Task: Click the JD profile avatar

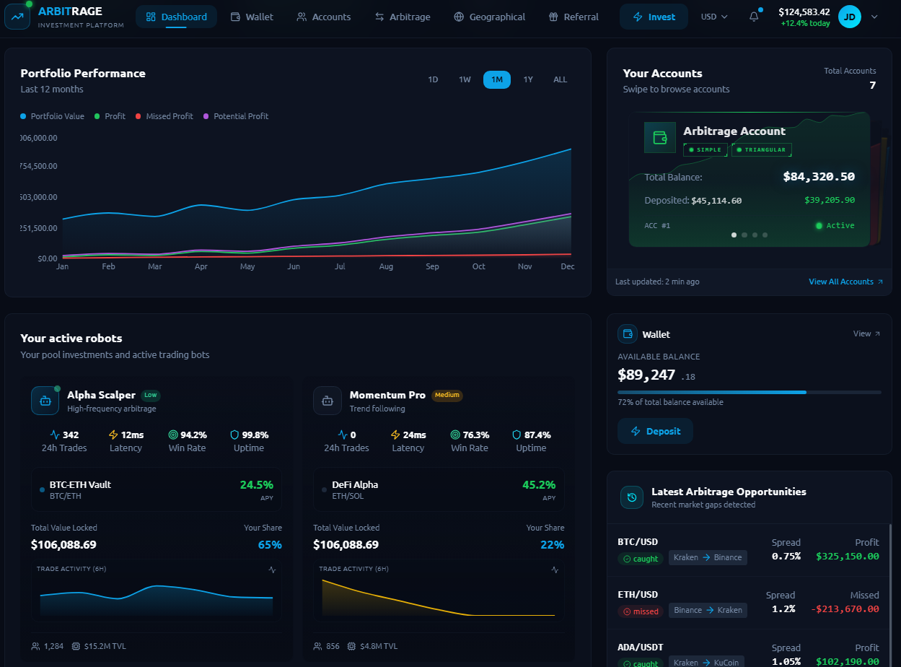Action: 850,16
